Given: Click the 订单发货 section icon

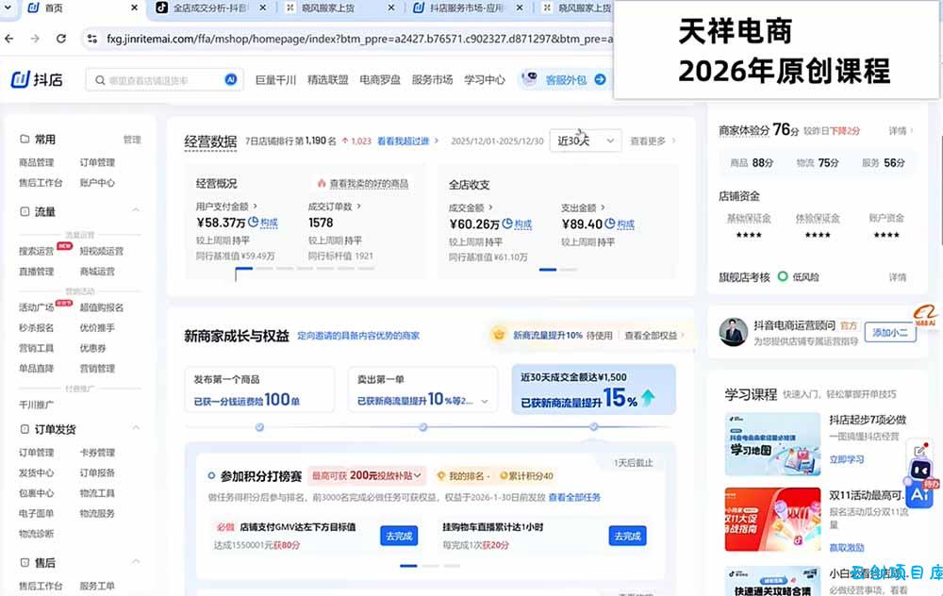Looking at the screenshot, I should (x=25, y=429).
